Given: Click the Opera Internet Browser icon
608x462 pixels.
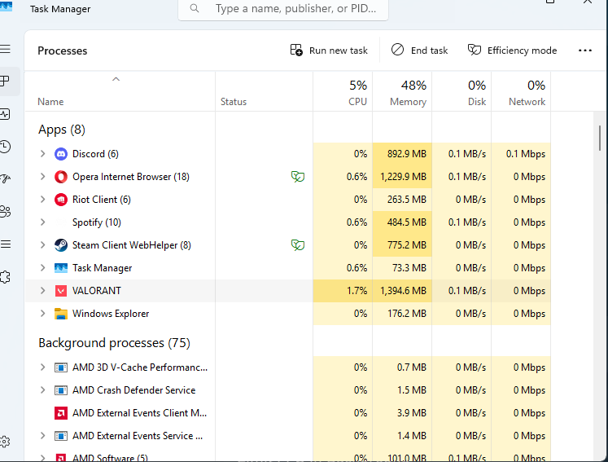Looking at the screenshot, I should click(x=61, y=177).
